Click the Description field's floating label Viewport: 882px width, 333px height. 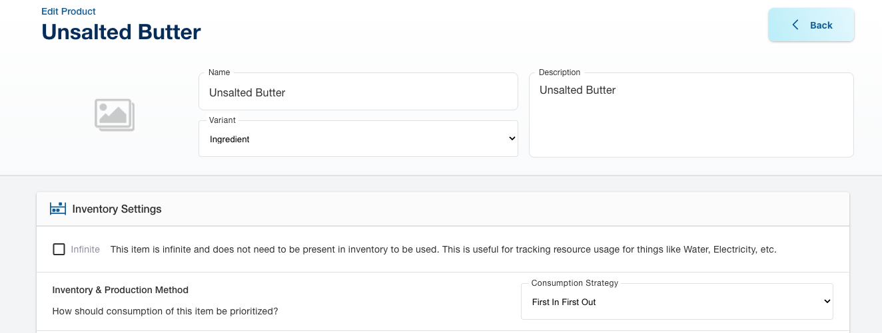coord(560,72)
